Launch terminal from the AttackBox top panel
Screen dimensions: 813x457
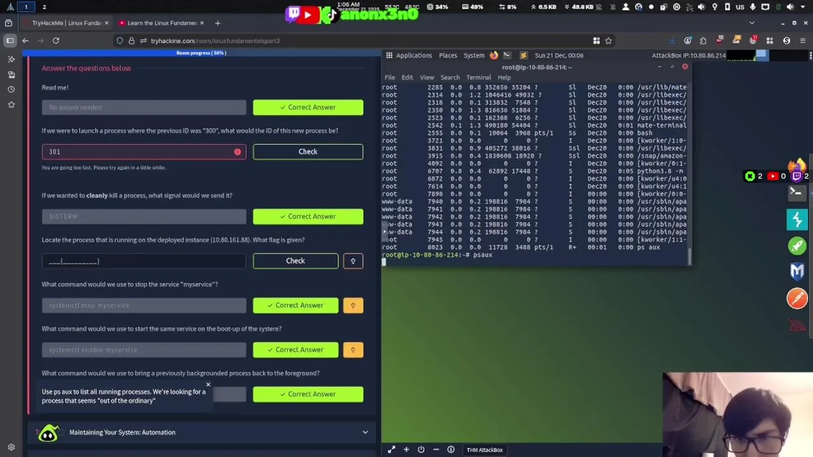point(507,55)
